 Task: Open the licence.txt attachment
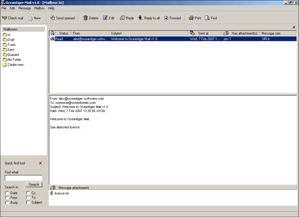pos(62,193)
